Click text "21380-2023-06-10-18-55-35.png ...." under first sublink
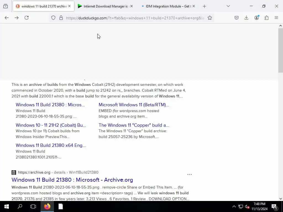The height and width of the screenshot is (212, 283). click(46, 116)
